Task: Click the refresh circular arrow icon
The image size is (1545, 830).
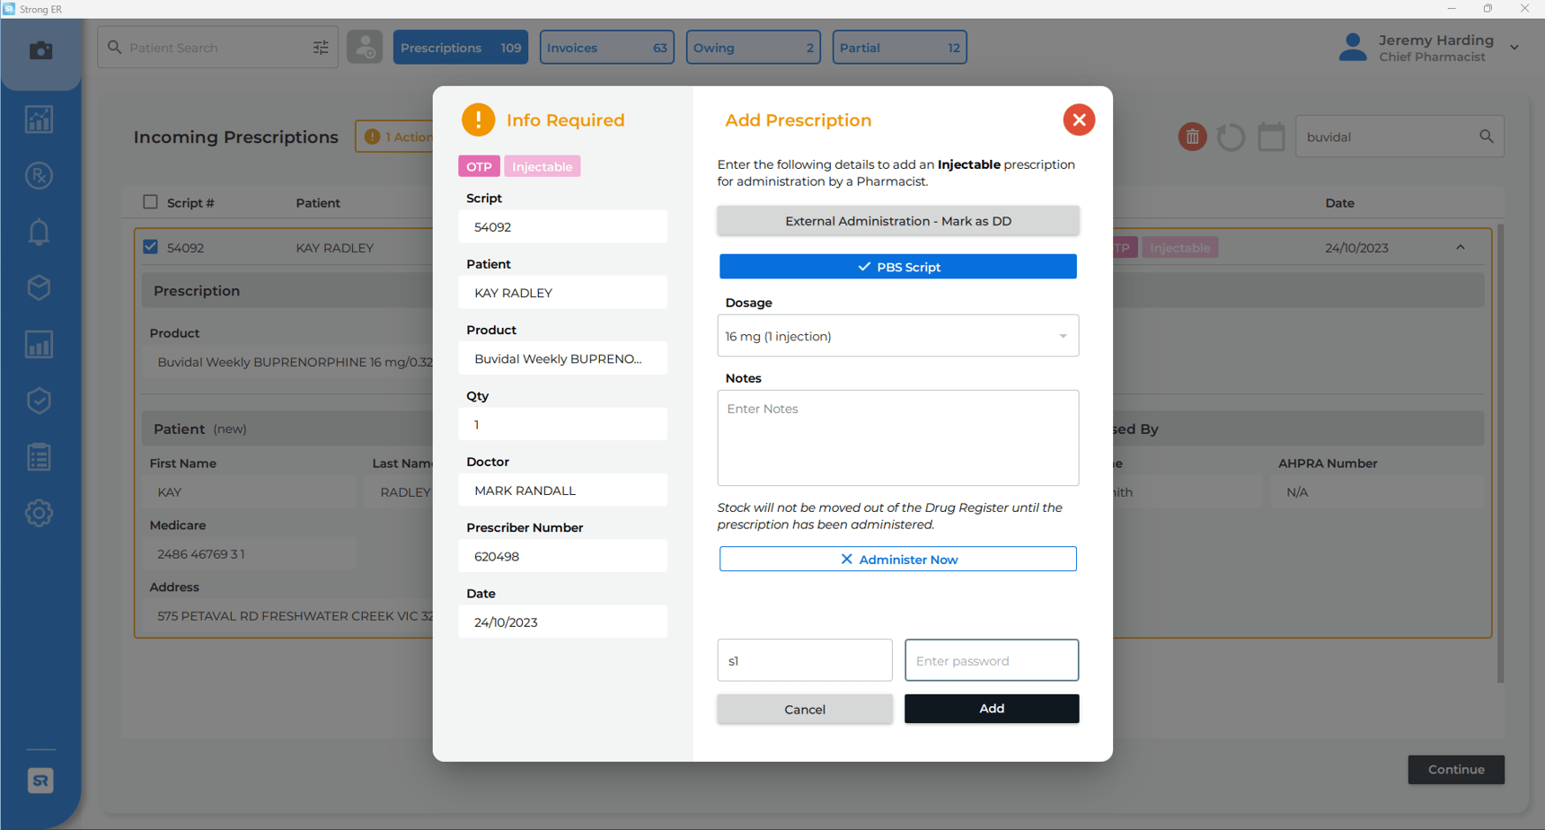Action: [x=1231, y=137]
